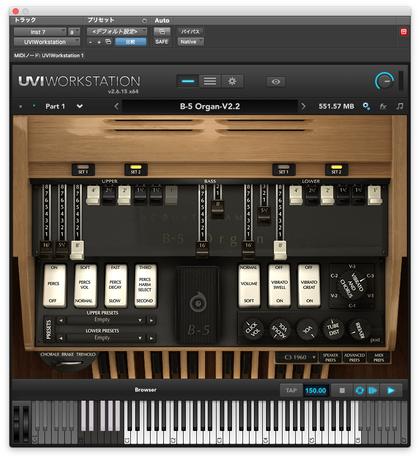Image resolution: width=420 pixels, height=459 pixels.
Task: Open automation enable window icon under Auto
Action: click(x=162, y=31)
